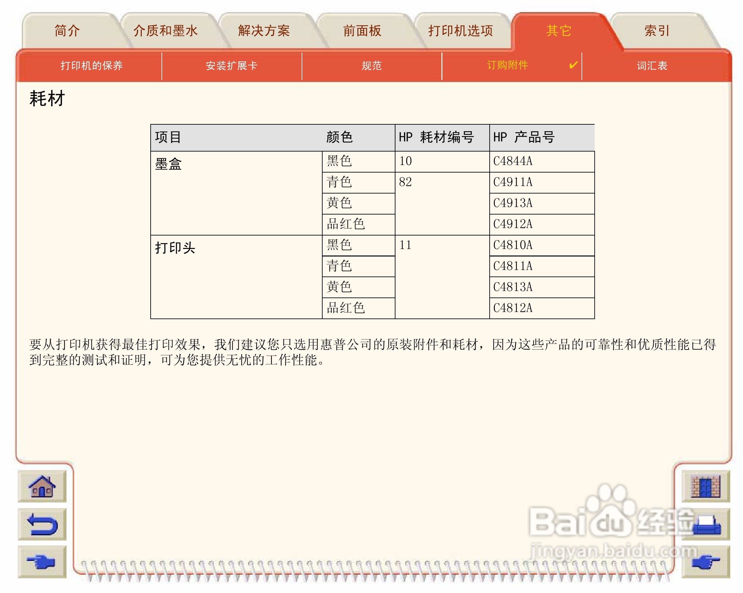Select the highlighted 其它 tab
This screenshot has width=743, height=593.
click(559, 31)
